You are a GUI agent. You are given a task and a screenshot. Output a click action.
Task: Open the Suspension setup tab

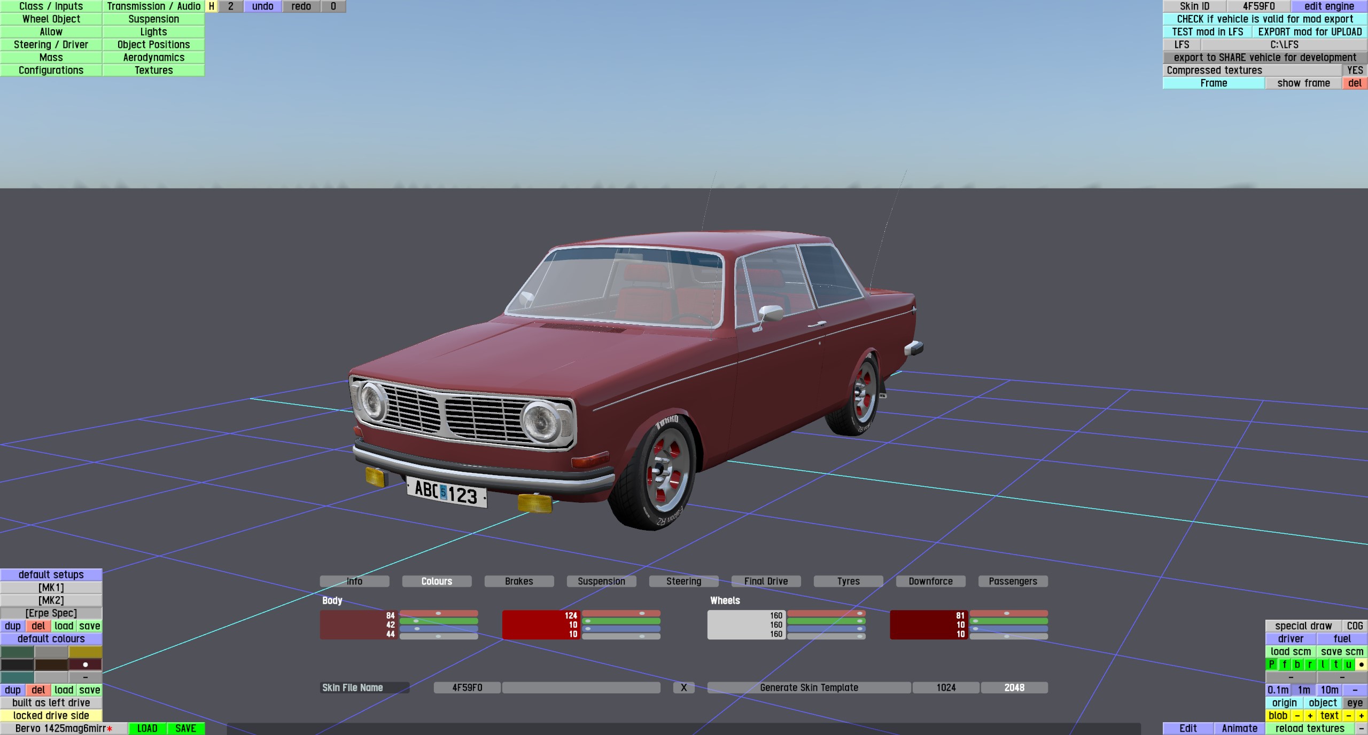[x=601, y=581]
